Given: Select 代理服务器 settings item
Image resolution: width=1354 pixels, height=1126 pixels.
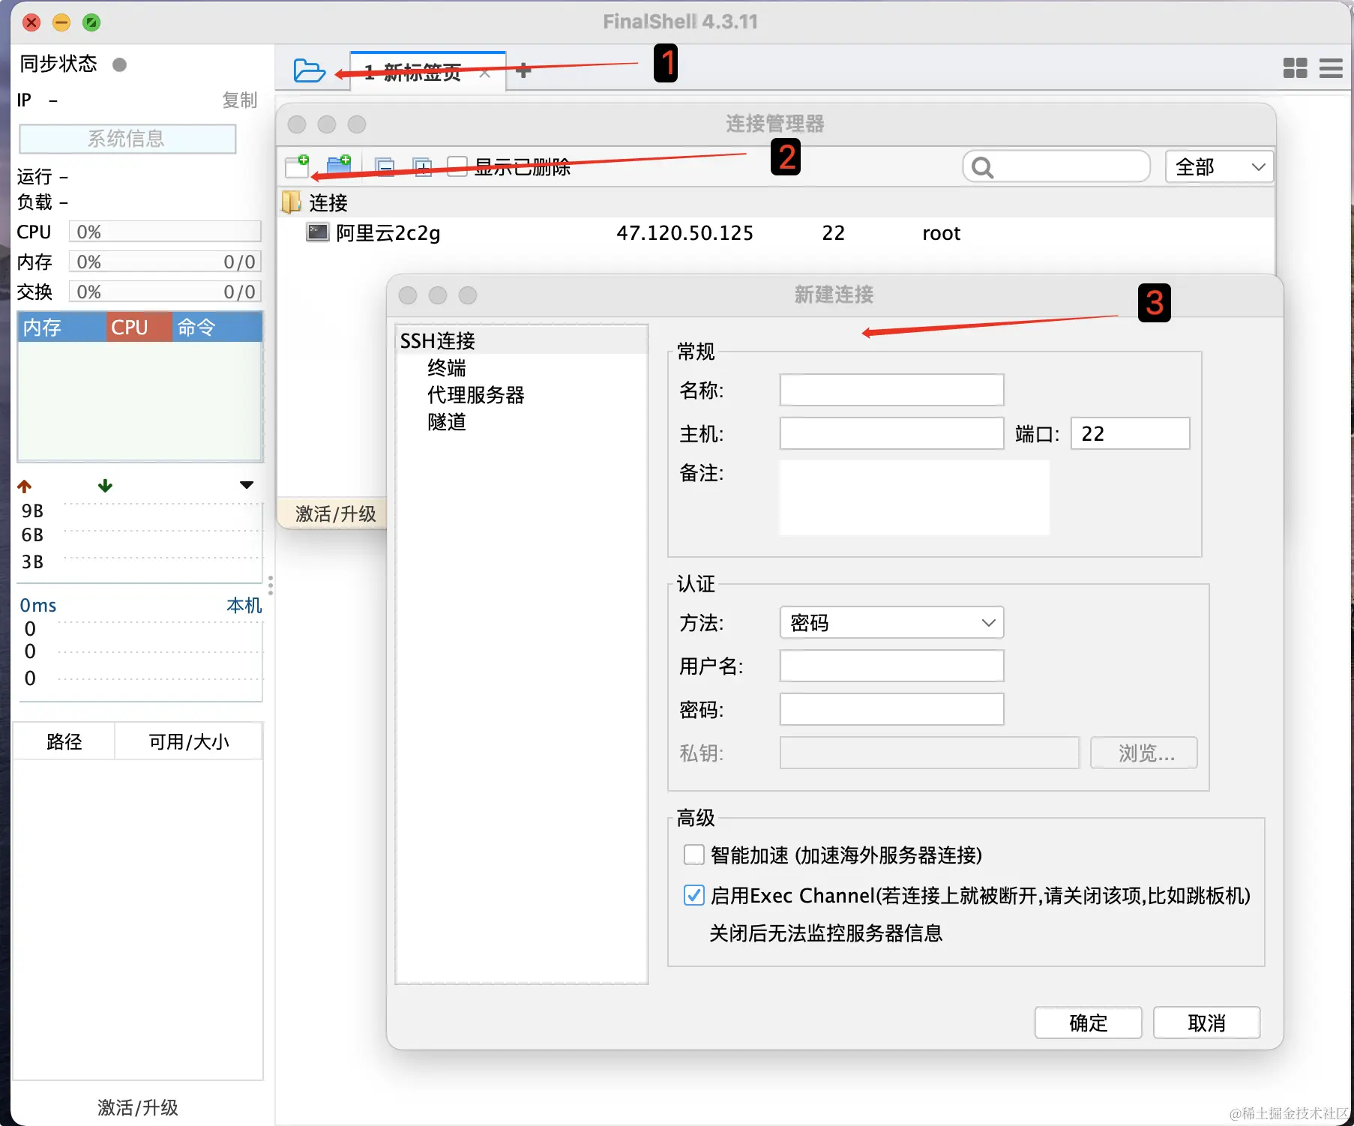Looking at the screenshot, I should 475,395.
